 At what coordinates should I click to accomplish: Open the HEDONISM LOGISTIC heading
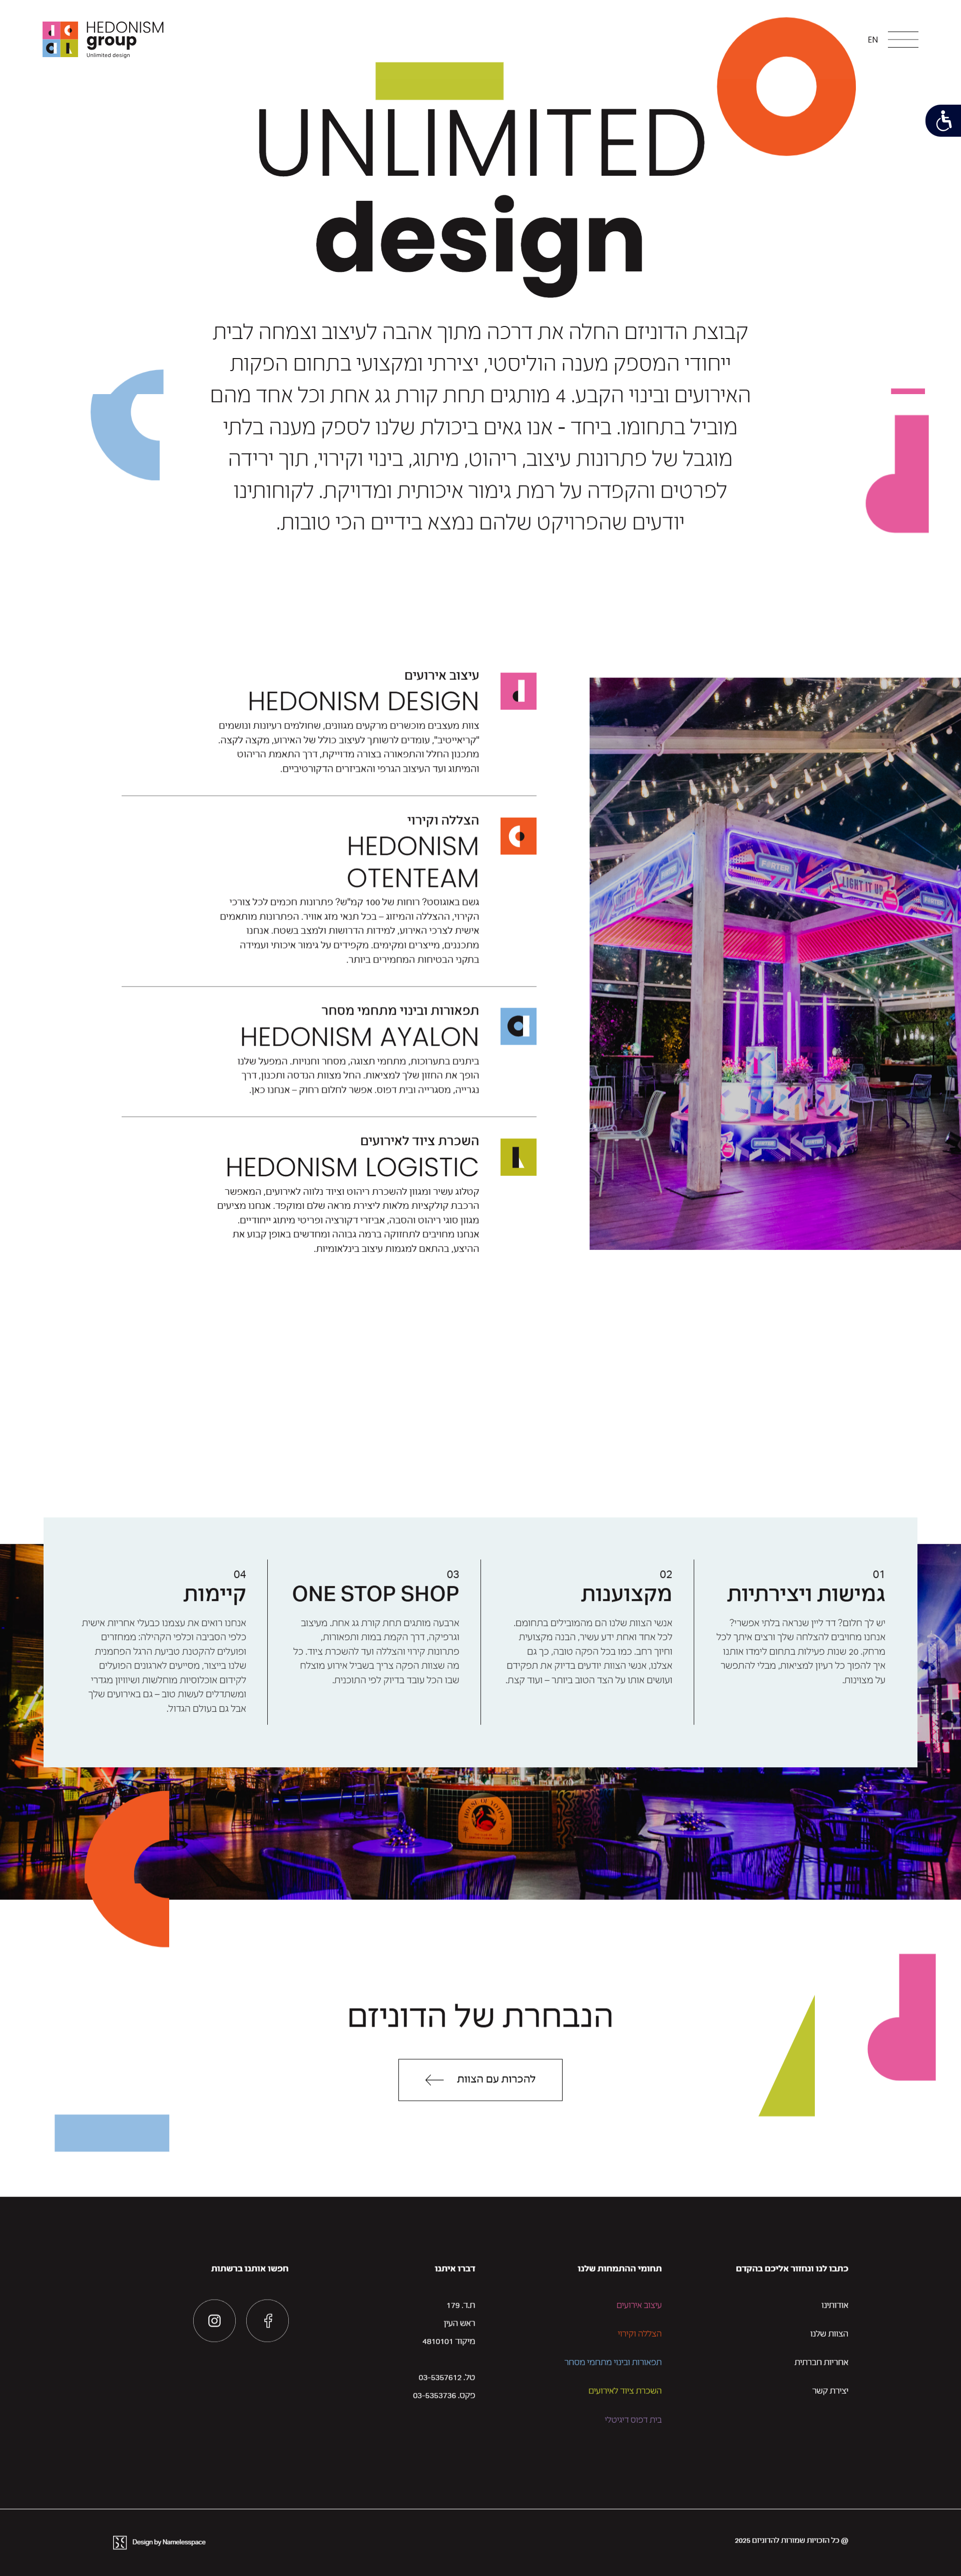[x=352, y=1167]
